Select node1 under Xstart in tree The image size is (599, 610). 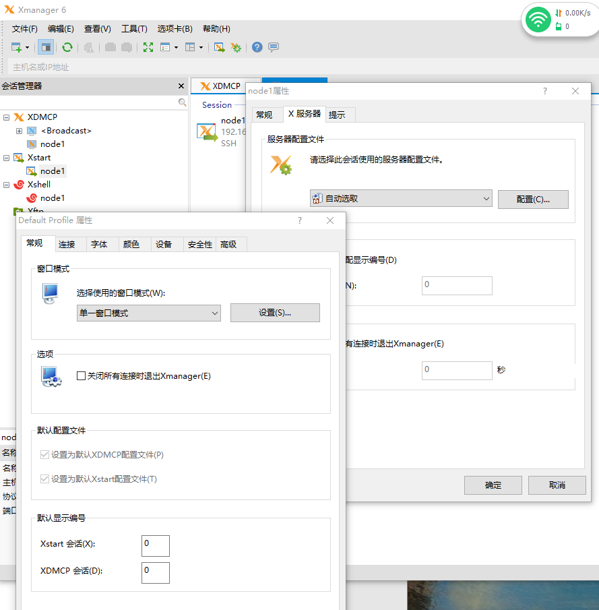[x=53, y=171]
